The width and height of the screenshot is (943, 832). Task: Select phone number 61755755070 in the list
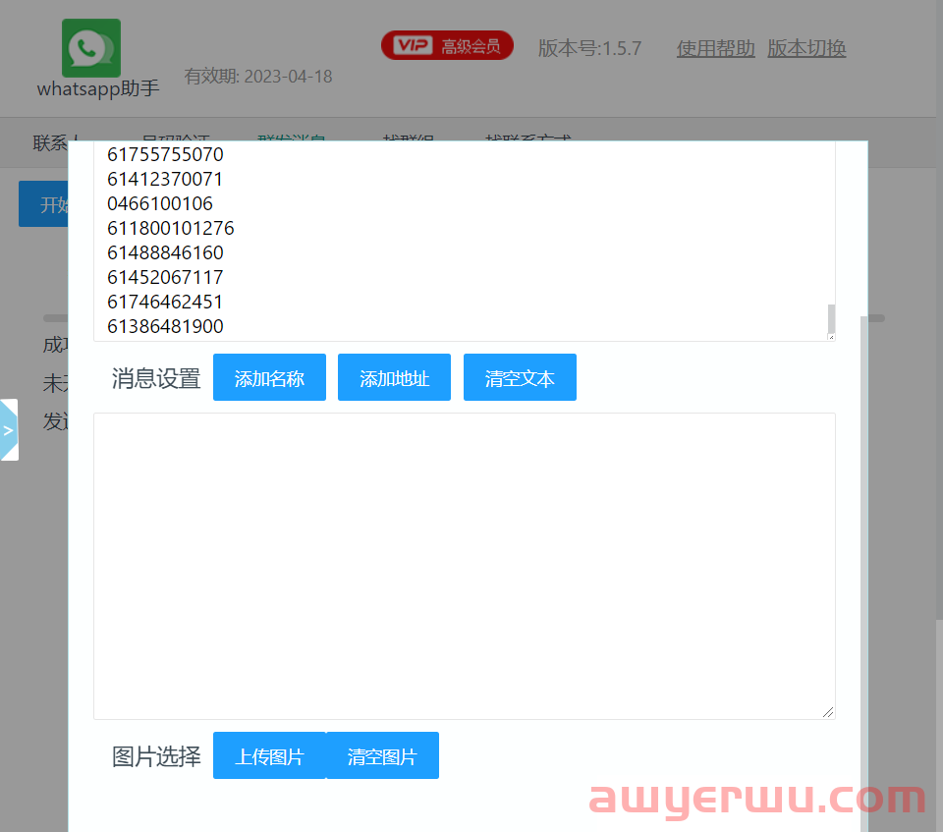(x=165, y=154)
